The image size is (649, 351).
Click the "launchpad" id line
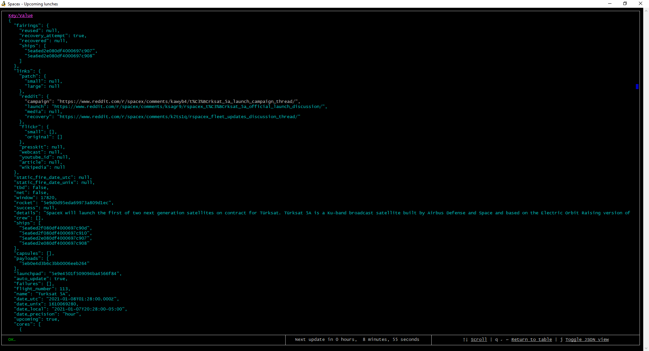click(x=68, y=274)
